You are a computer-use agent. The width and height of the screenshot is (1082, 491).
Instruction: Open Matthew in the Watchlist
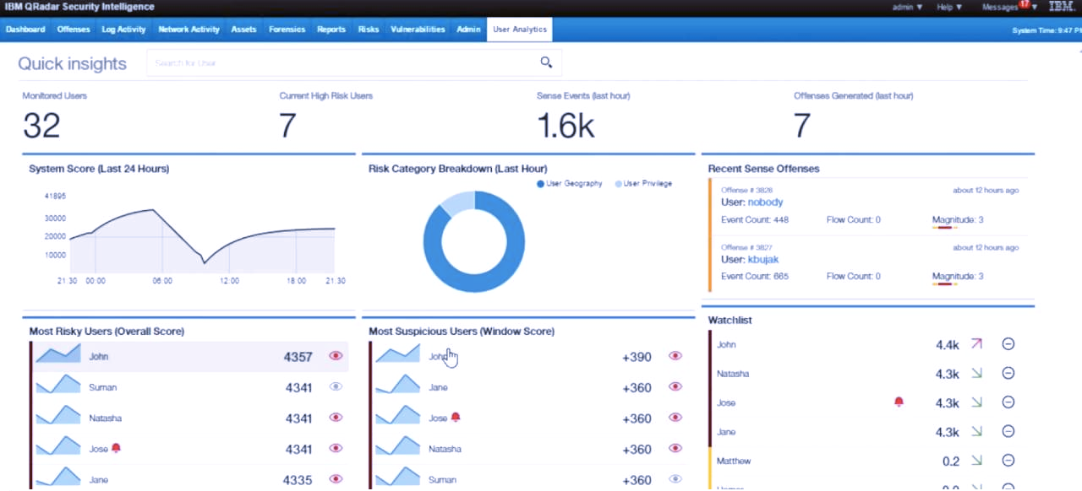[x=734, y=461]
